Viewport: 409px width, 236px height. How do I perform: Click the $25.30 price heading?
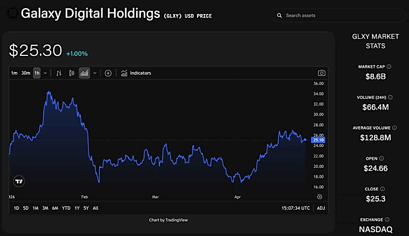[x=36, y=51]
